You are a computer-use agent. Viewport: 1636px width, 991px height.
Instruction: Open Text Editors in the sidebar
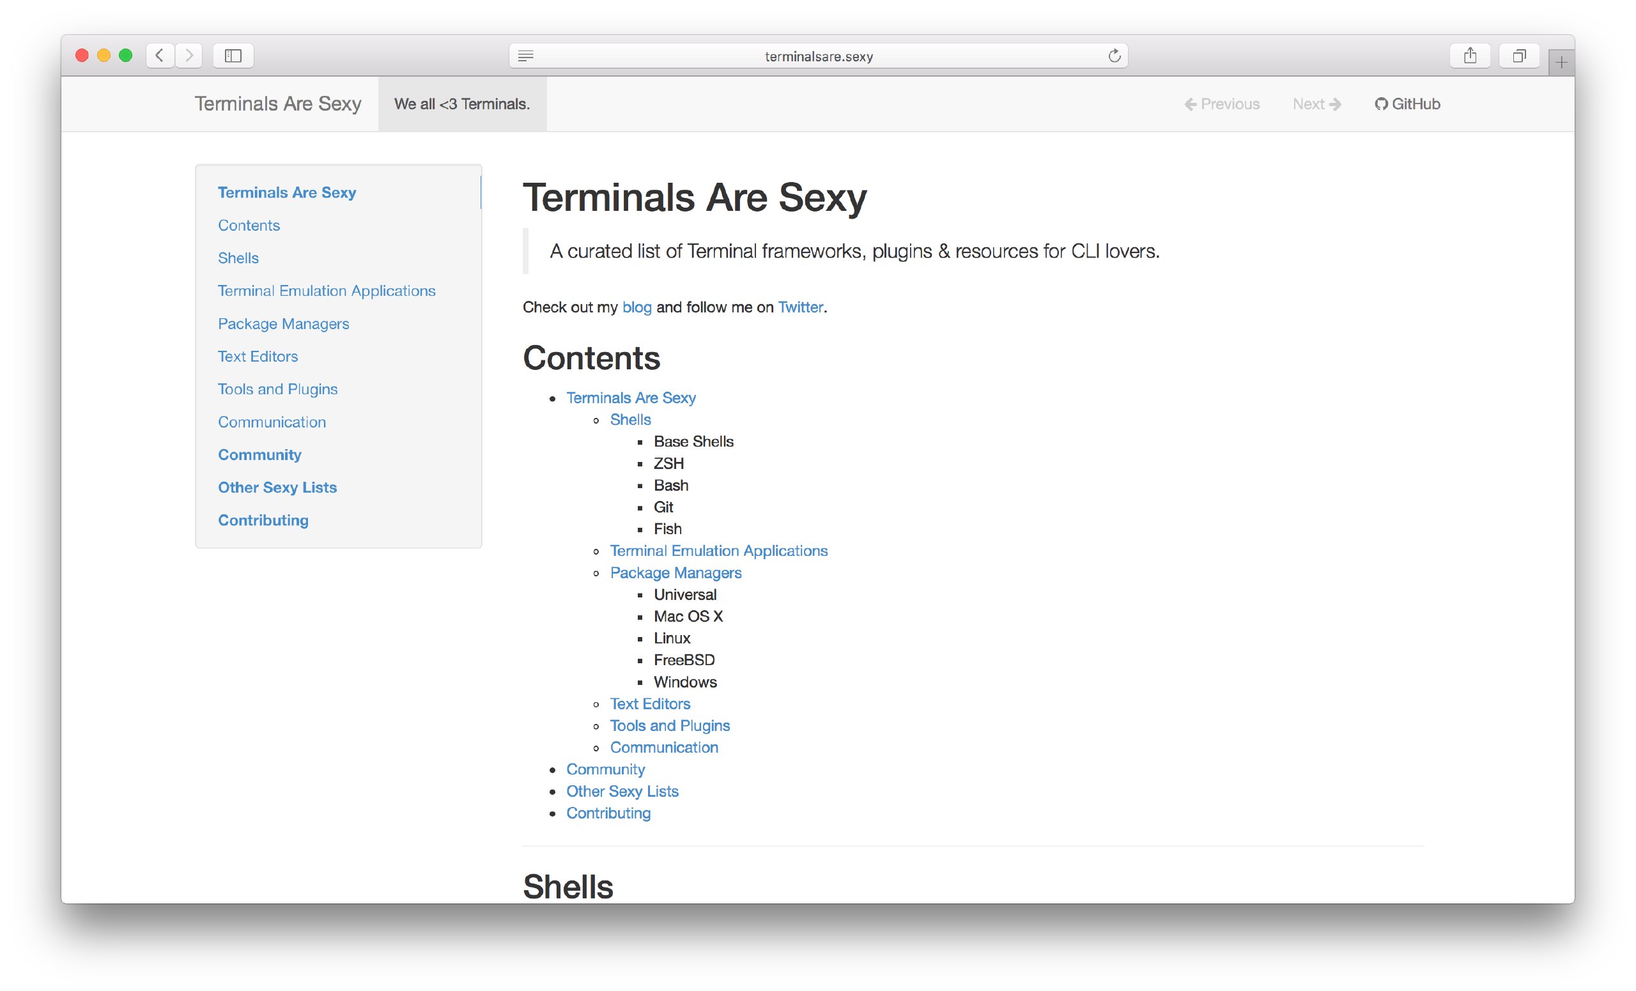[x=258, y=357]
